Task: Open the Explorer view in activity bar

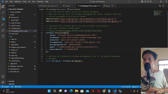Action: tap(3, 7)
